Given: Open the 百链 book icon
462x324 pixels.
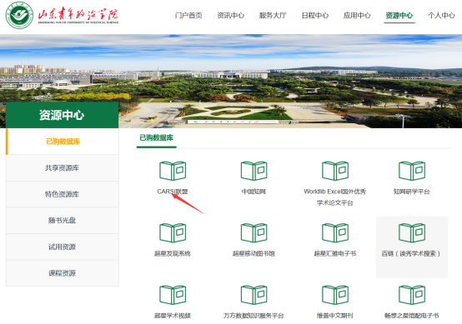Looking at the screenshot, I should pyautogui.click(x=412, y=232).
